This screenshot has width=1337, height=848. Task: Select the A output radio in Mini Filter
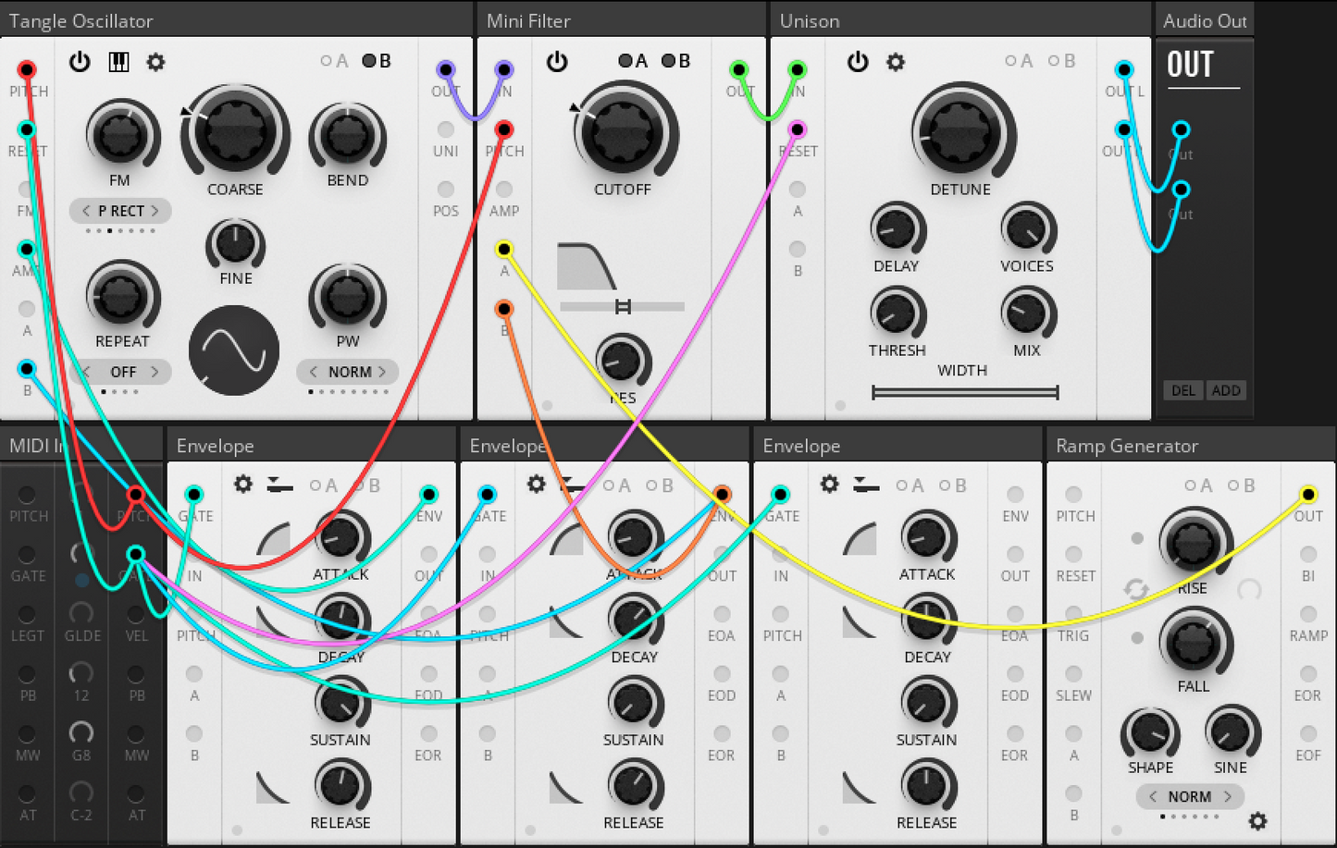[624, 60]
